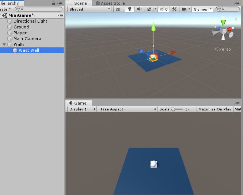The width and height of the screenshot is (243, 195).
Task: Click scene camera settings icon
Action: click(x=184, y=9)
